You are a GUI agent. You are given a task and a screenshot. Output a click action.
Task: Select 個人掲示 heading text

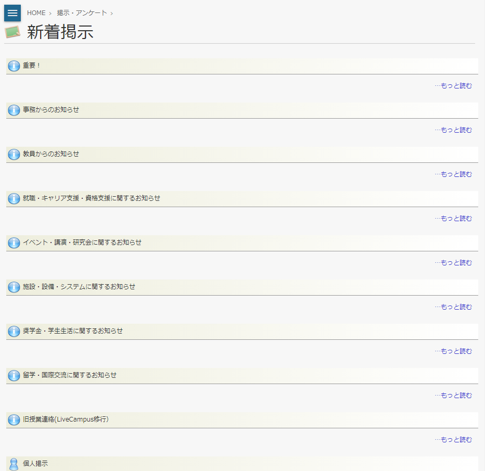[35, 463]
